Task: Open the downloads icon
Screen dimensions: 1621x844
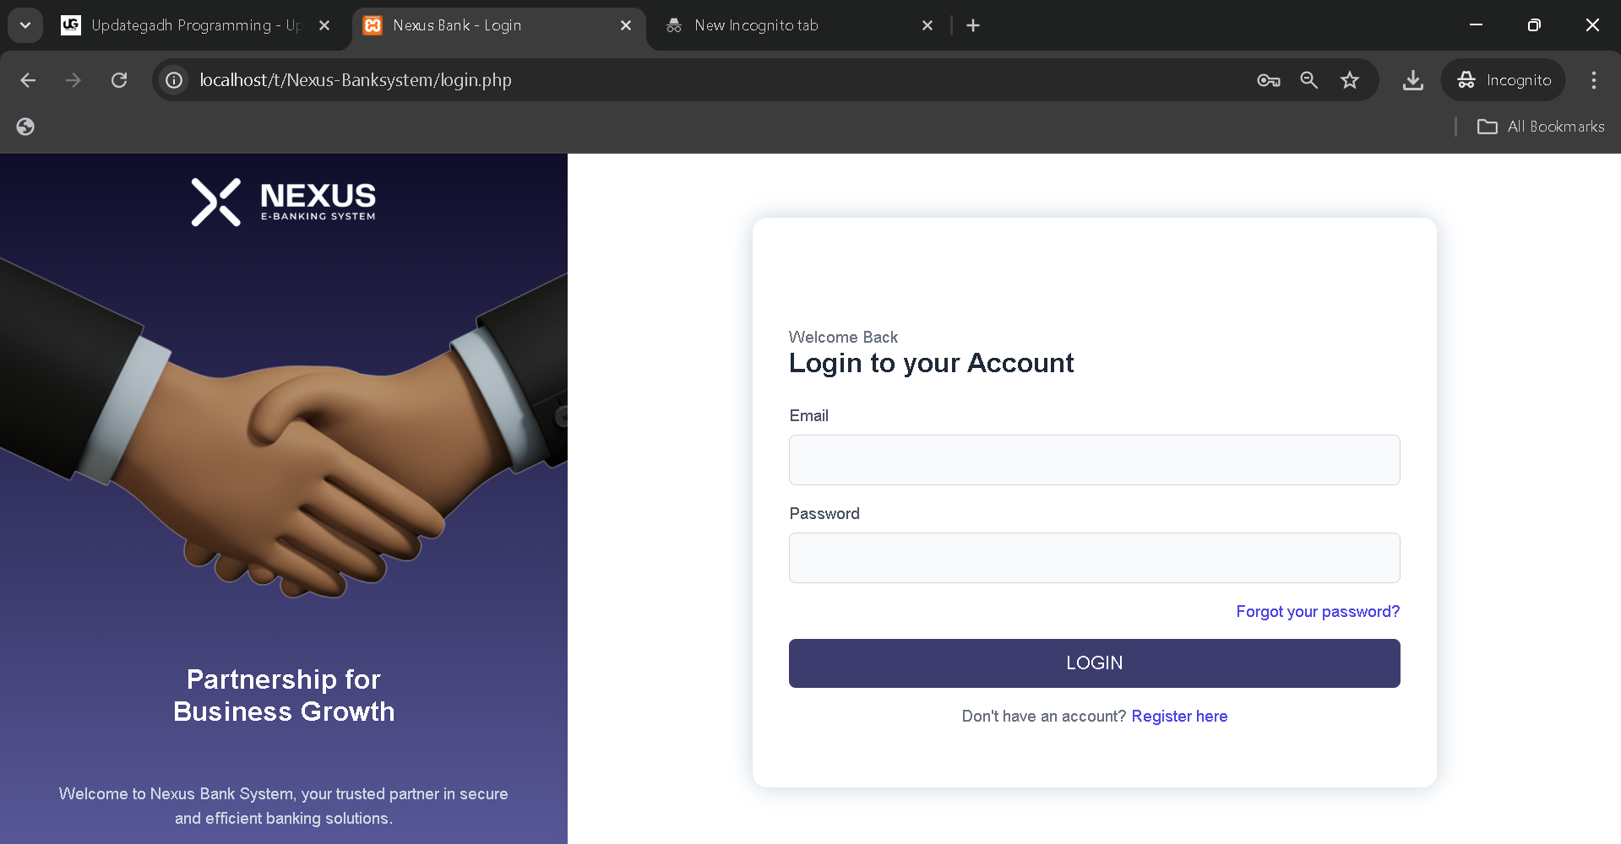Action: pyautogui.click(x=1412, y=80)
